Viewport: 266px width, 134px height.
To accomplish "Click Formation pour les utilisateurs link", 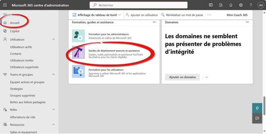I will point(106,70).
